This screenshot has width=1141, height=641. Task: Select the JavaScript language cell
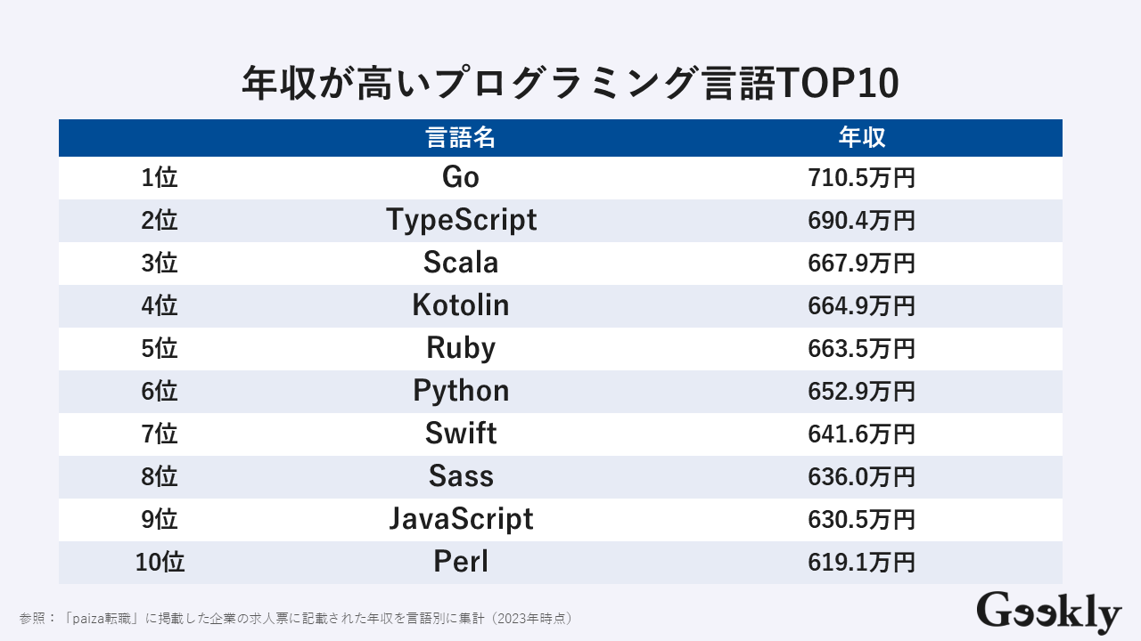pyautogui.click(x=460, y=519)
